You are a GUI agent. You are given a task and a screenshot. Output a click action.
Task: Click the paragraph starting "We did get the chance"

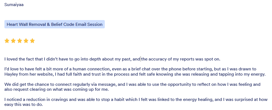[133, 87]
